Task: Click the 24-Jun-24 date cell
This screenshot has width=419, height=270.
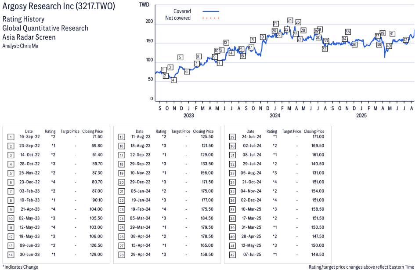Action: coord(252,137)
